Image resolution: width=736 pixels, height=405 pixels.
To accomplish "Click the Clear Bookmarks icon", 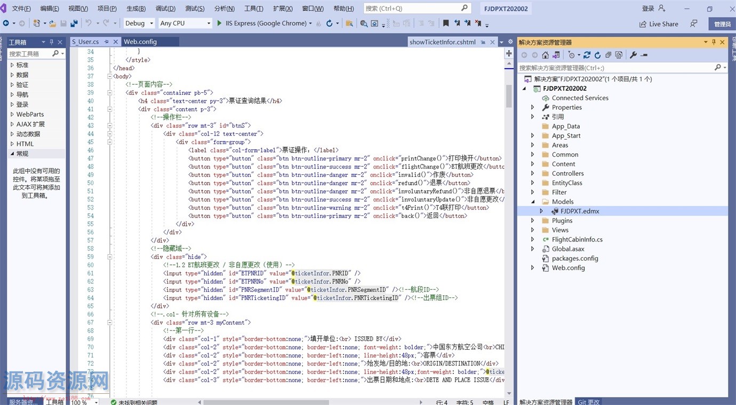I will tap(478, 23).
